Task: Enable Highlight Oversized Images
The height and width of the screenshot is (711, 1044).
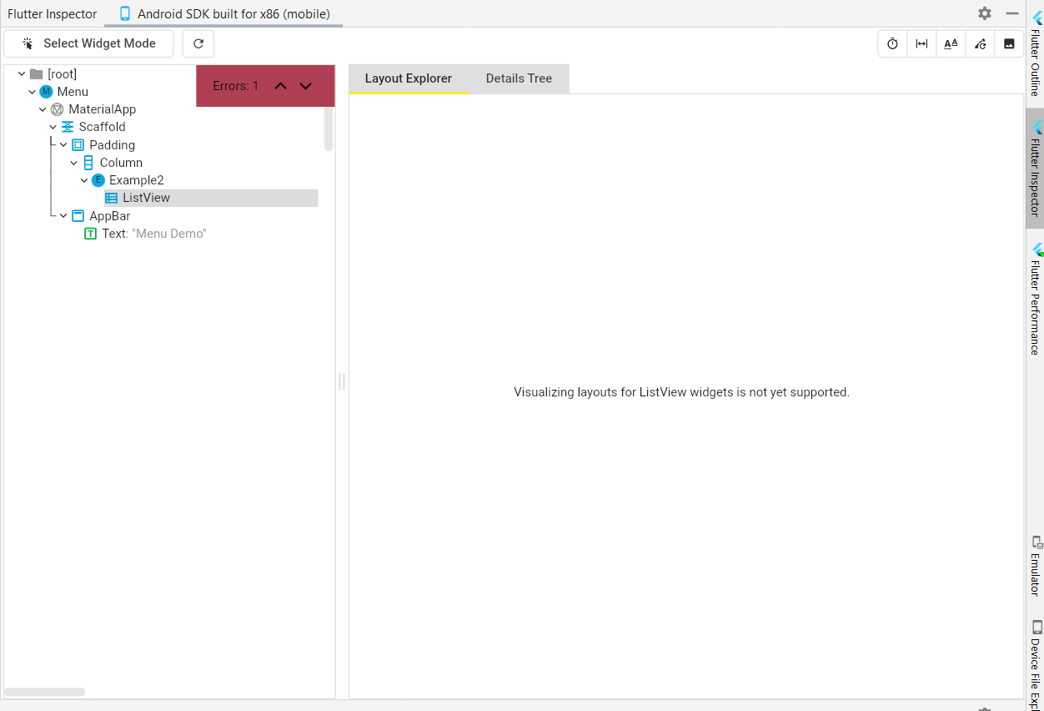Action: click(1009, 43)
